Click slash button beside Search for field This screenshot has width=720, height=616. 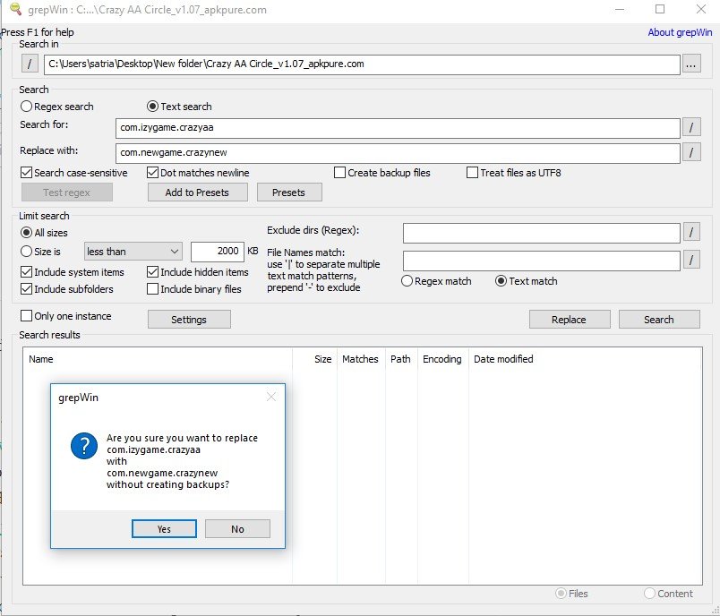[691, 127]
